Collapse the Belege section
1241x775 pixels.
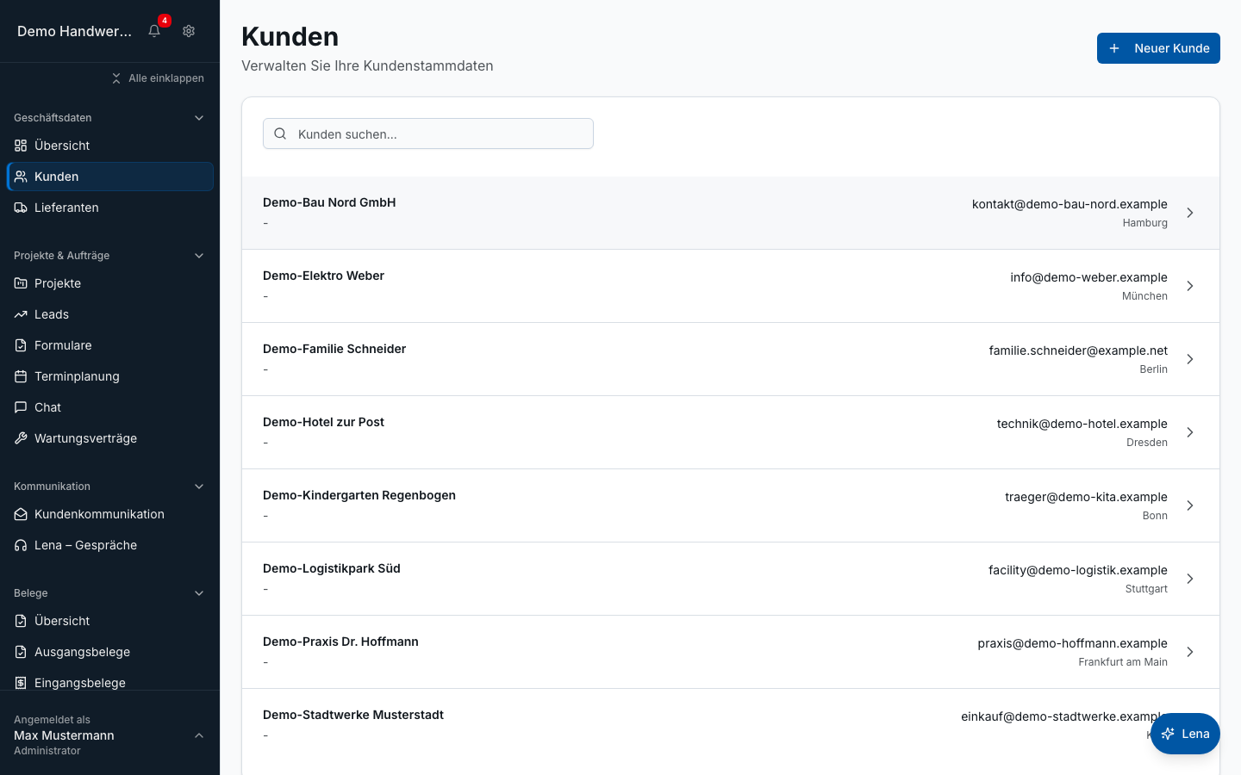(199, 593)
